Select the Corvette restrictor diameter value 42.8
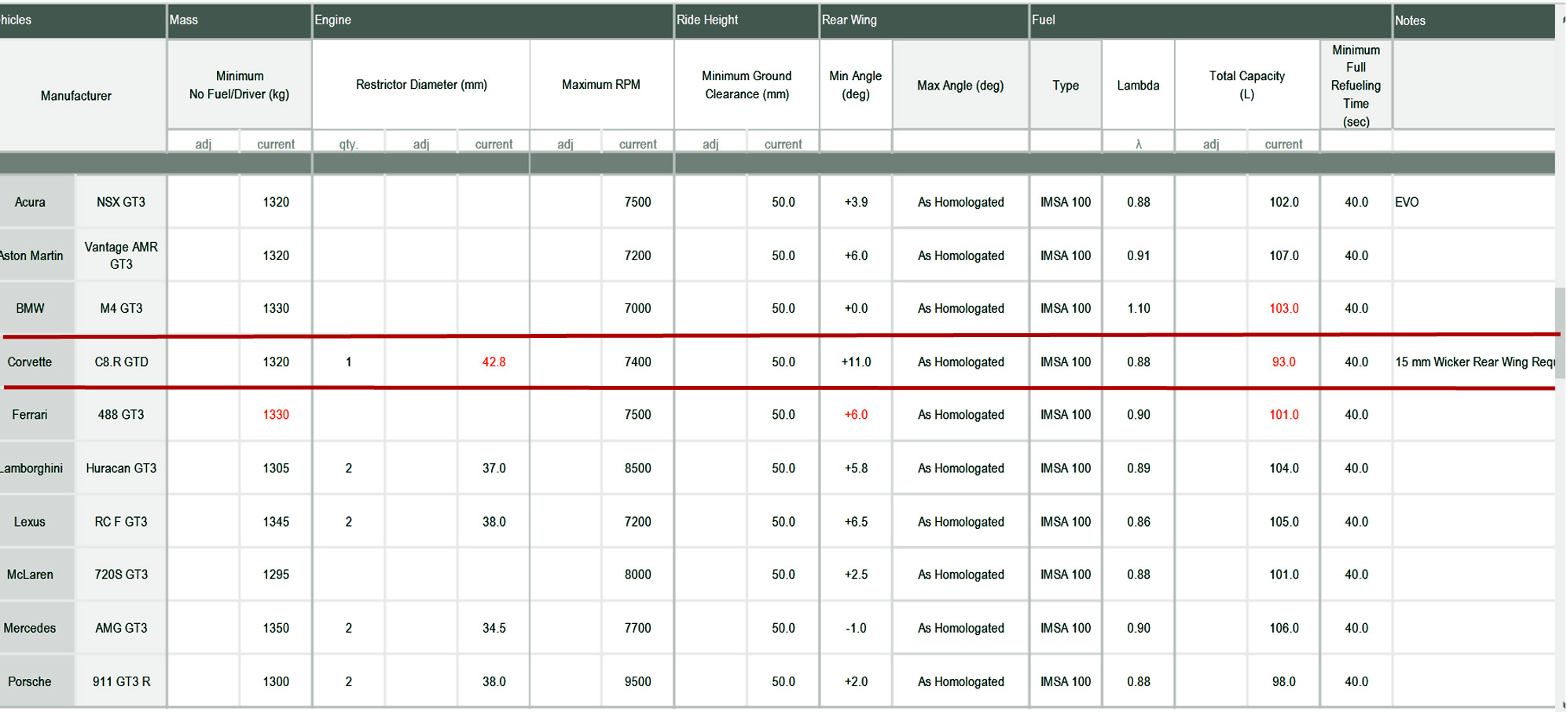The image size is (1567, 712). pos(494,362)
